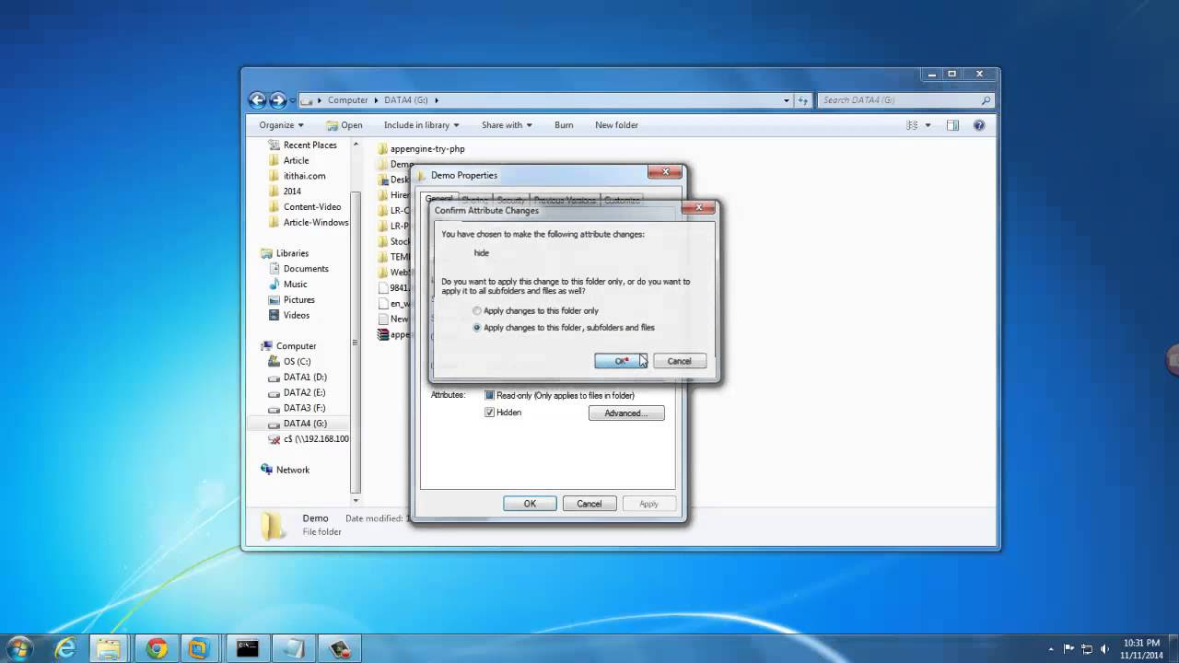Click the volume speaker tray icon

tap(1104, 649)
